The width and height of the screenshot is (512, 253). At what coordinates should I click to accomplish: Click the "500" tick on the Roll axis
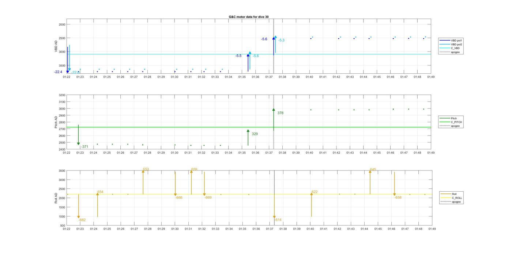pyautogui.click(x=63, y=226)
